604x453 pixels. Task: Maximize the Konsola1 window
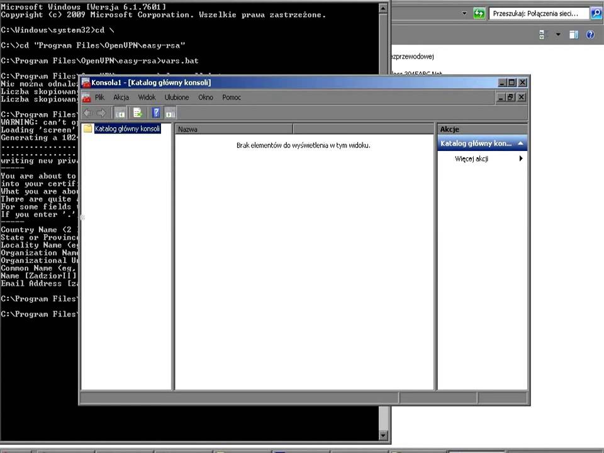[x=512, y=82]
